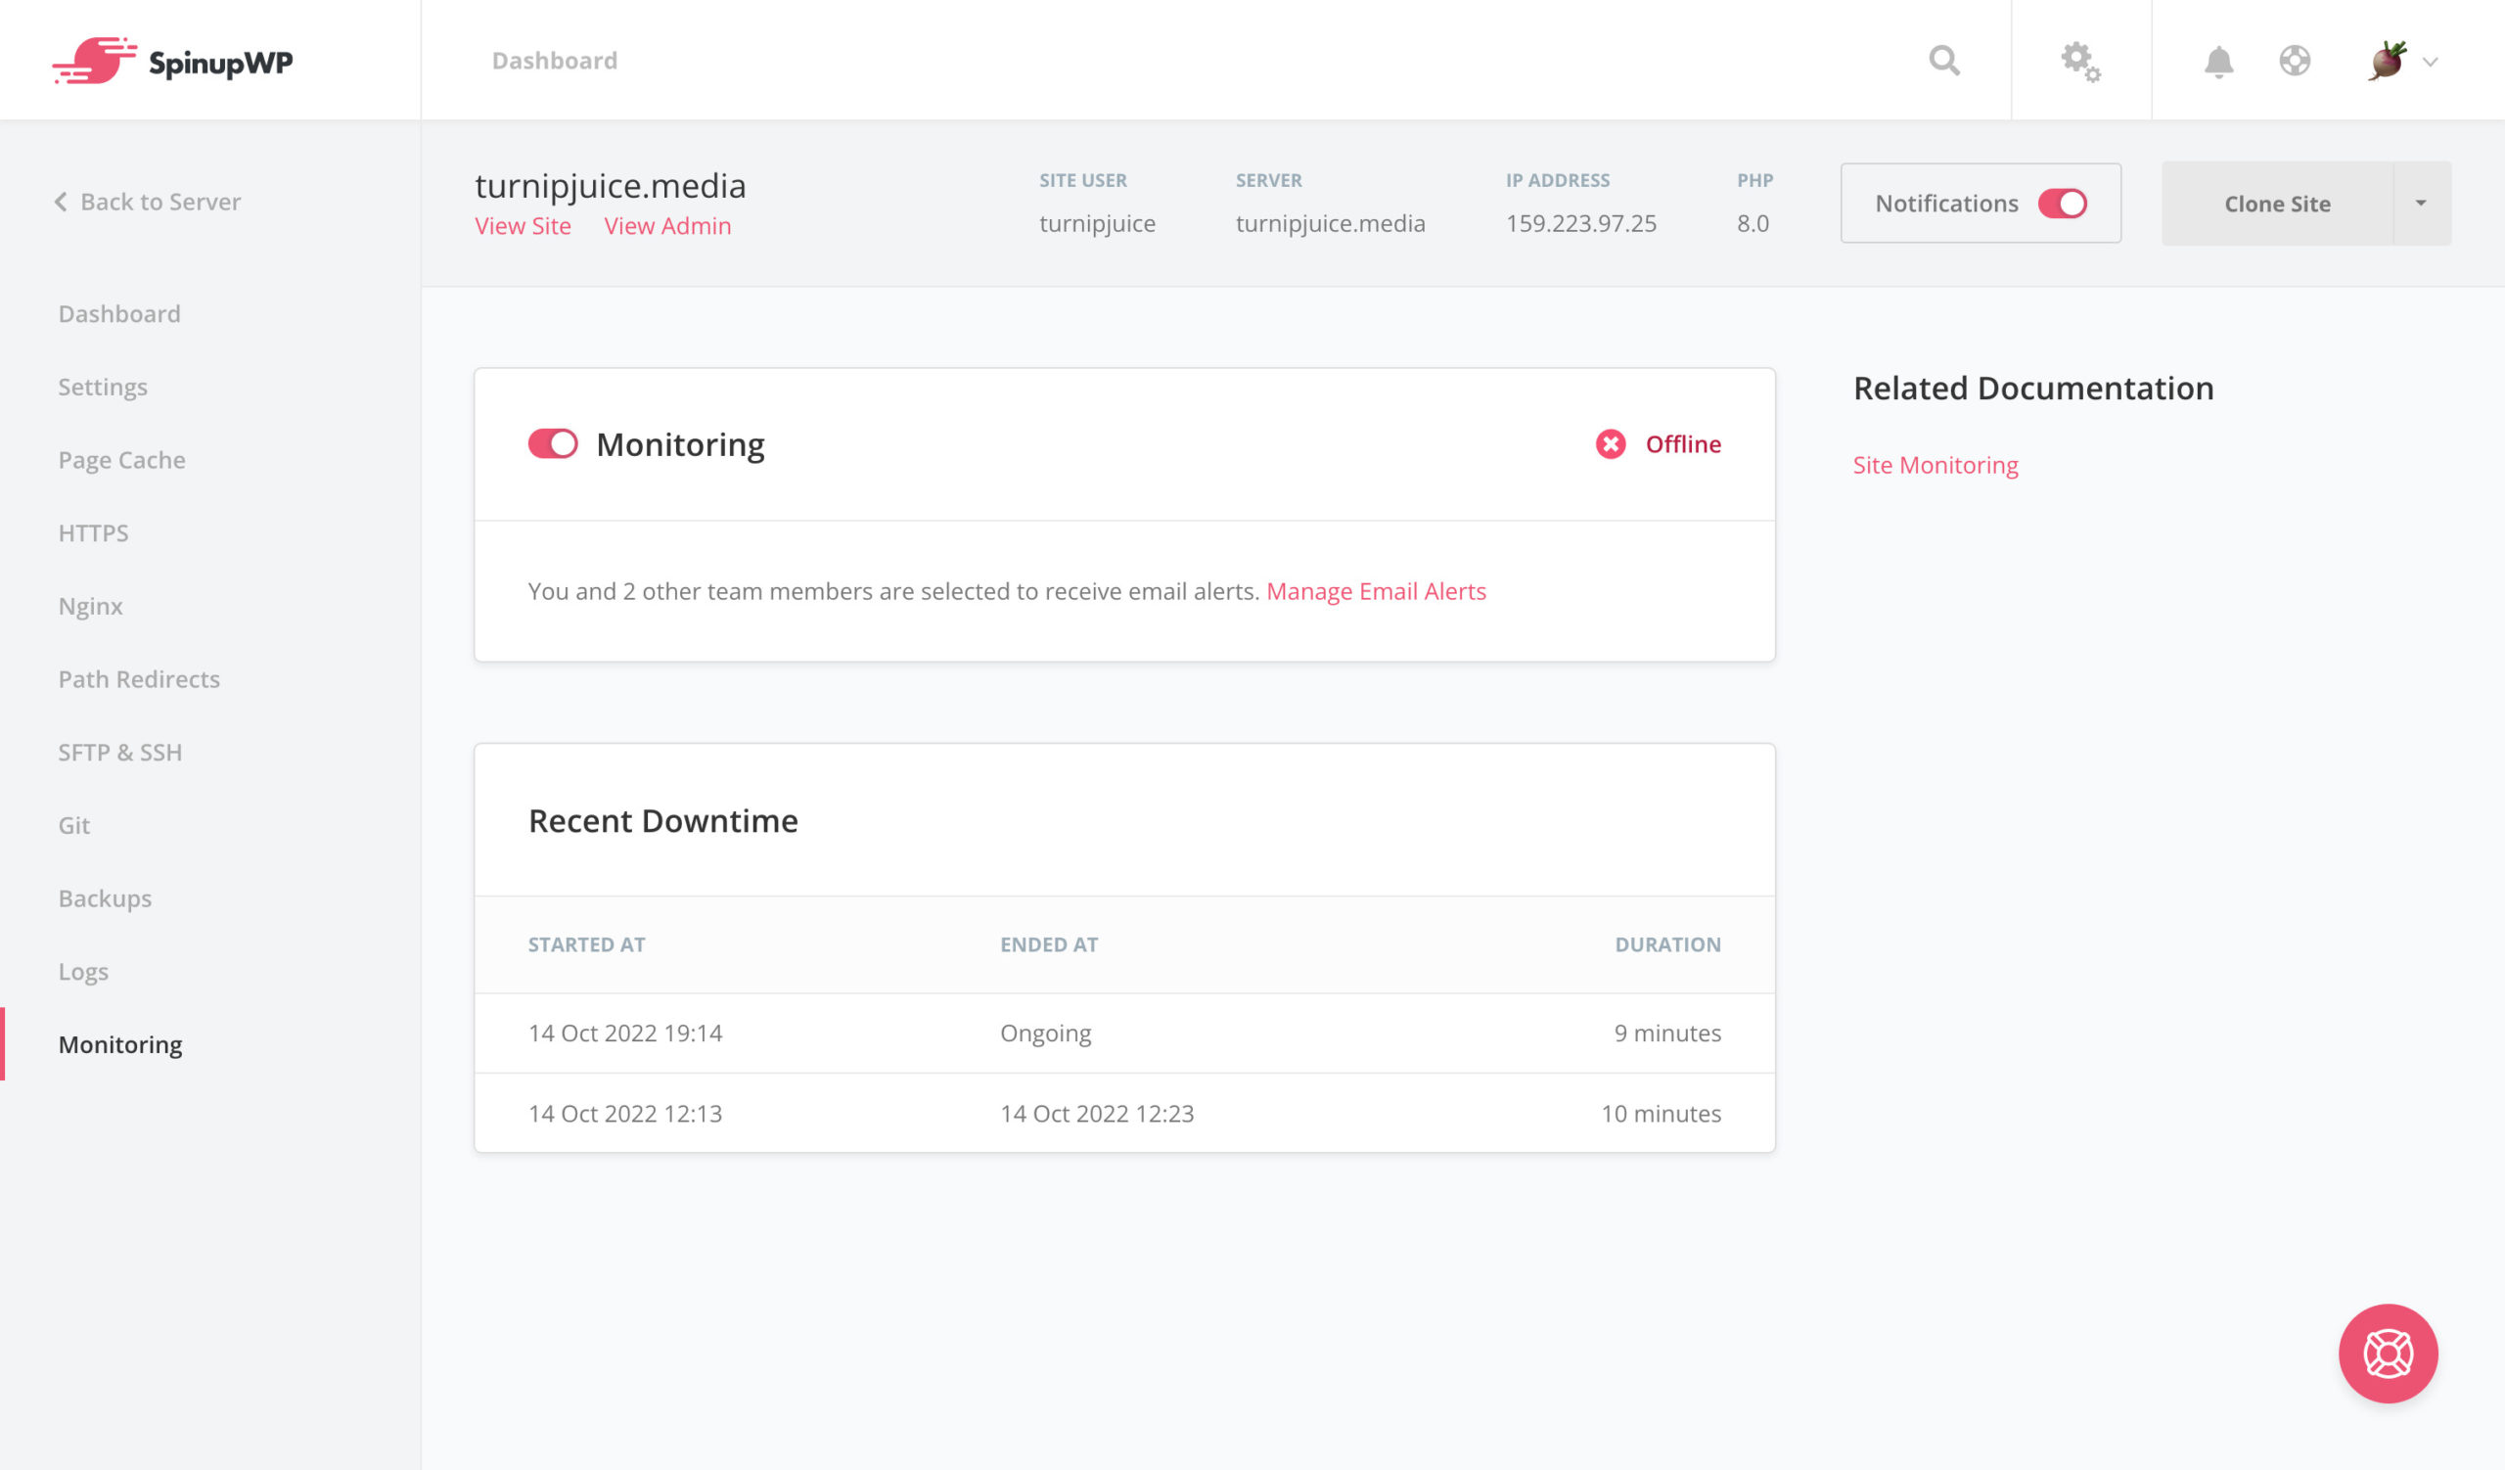Image resolution: width=2505 pixels, height=1470 pixels.
Task: Toggle the Monitoring switch off
Action: coord(553,443)
